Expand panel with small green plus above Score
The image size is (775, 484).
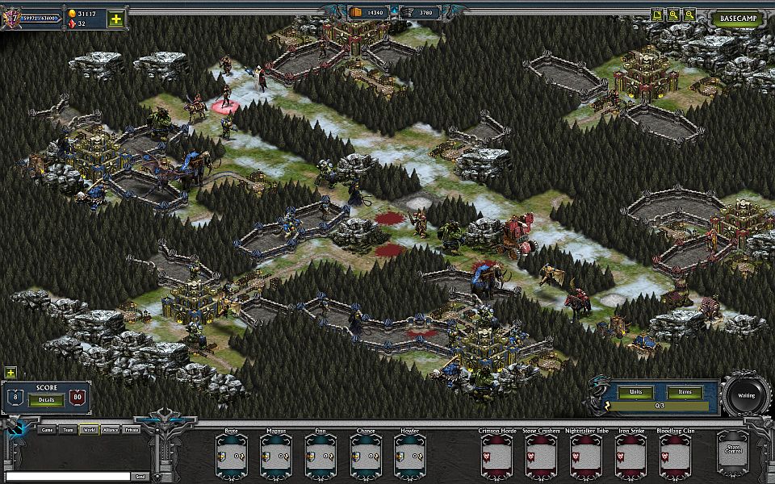click(x=10, y=373)
